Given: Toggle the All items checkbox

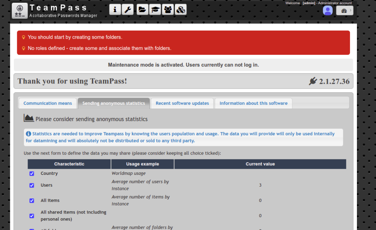Looking at the screenshot, I should coord(32,201).
